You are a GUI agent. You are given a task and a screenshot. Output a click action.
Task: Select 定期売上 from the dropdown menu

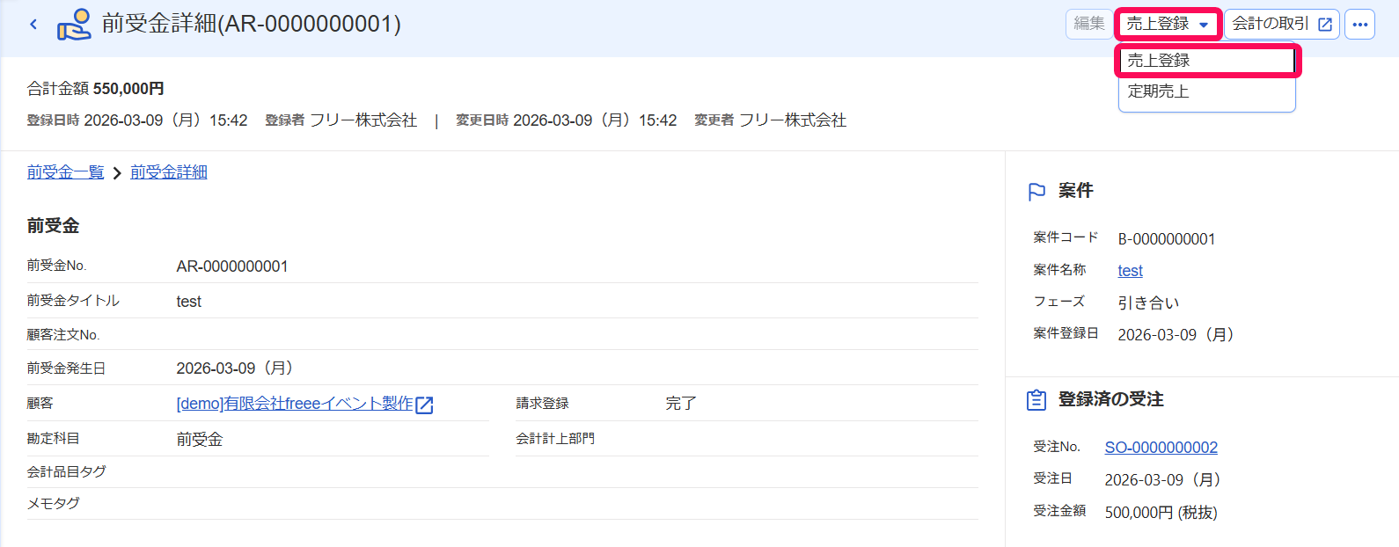[1206, 91]
